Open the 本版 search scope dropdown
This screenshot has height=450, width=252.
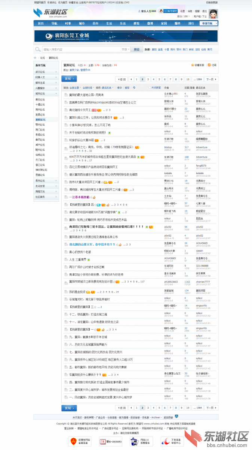coord(125,49)
